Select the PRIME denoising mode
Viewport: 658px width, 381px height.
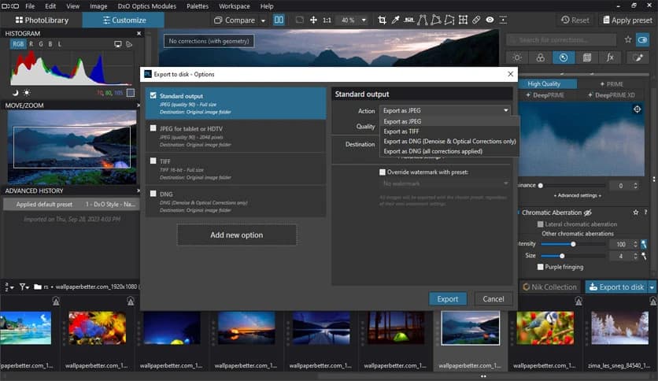click(x=612, y=84)
